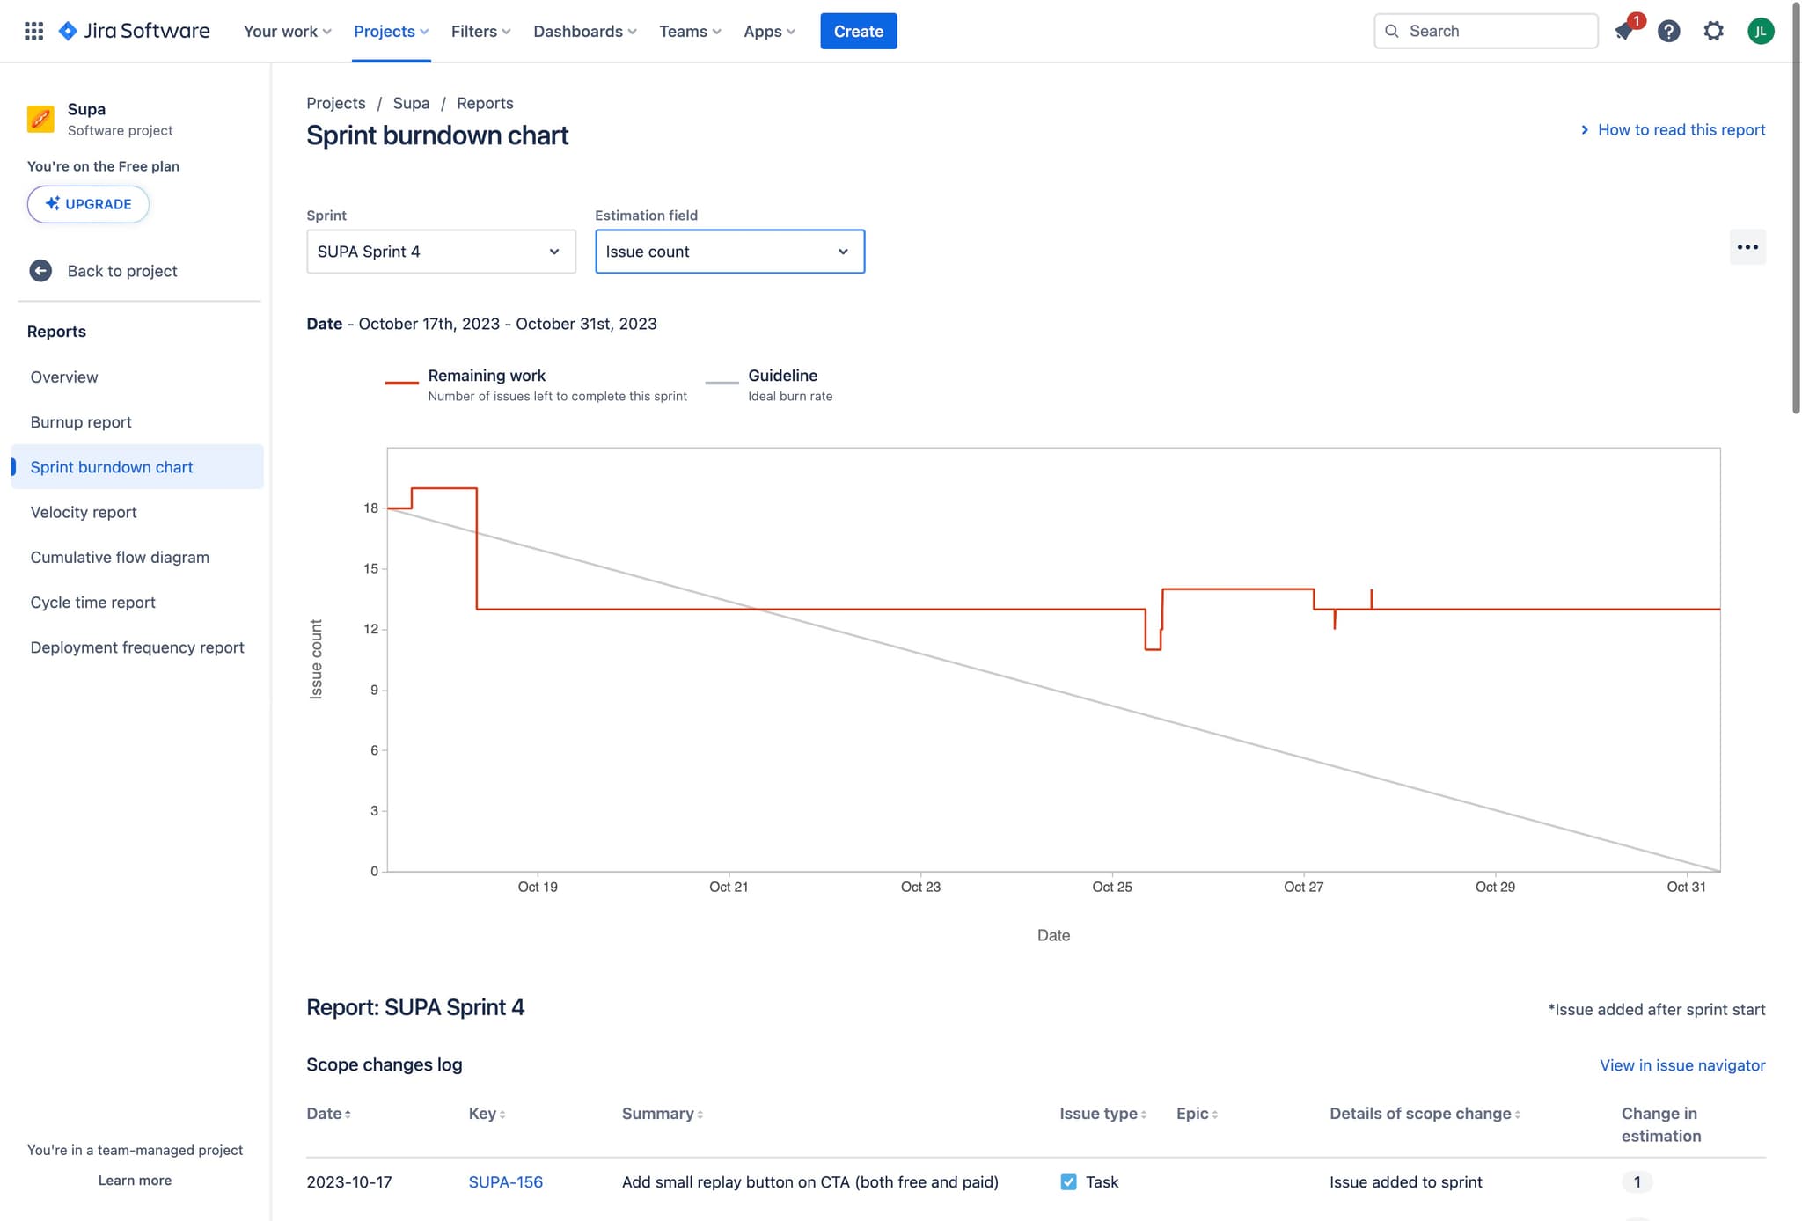Screen dimensions: 1802x1221
Task: Open the three-dots more options menu
Action: coord(1747,247)
